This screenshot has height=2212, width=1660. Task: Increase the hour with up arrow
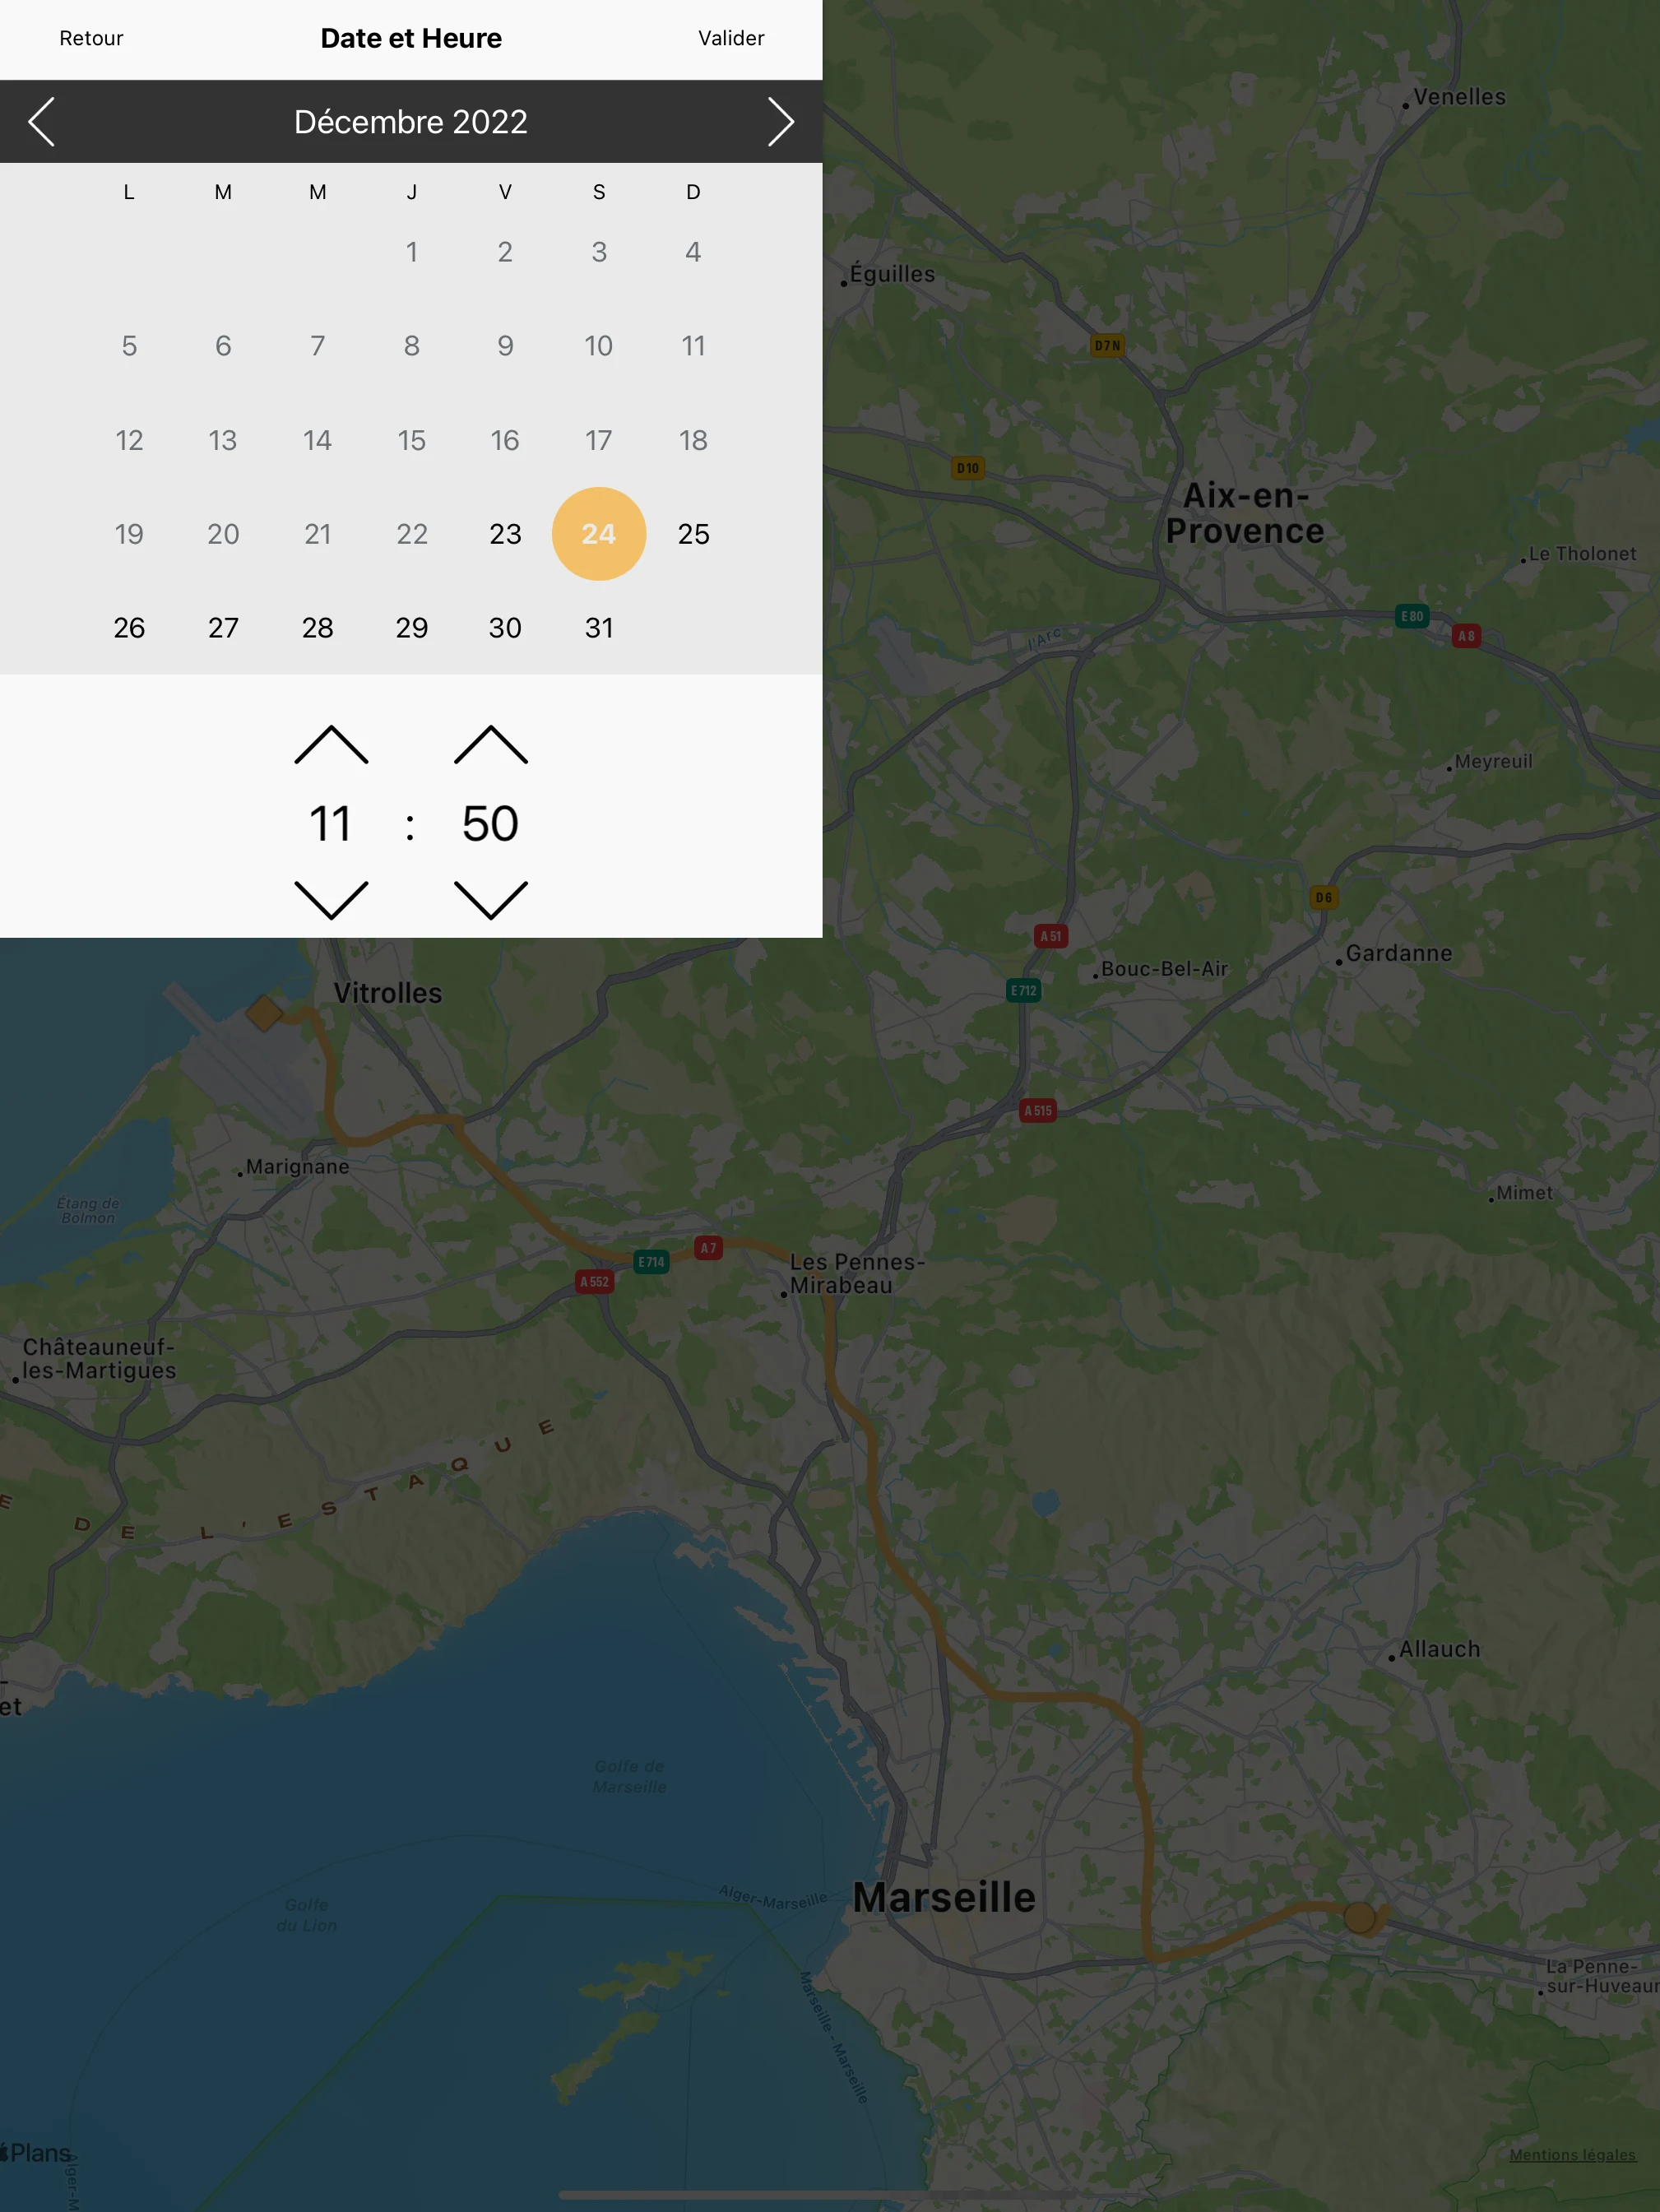331,745
